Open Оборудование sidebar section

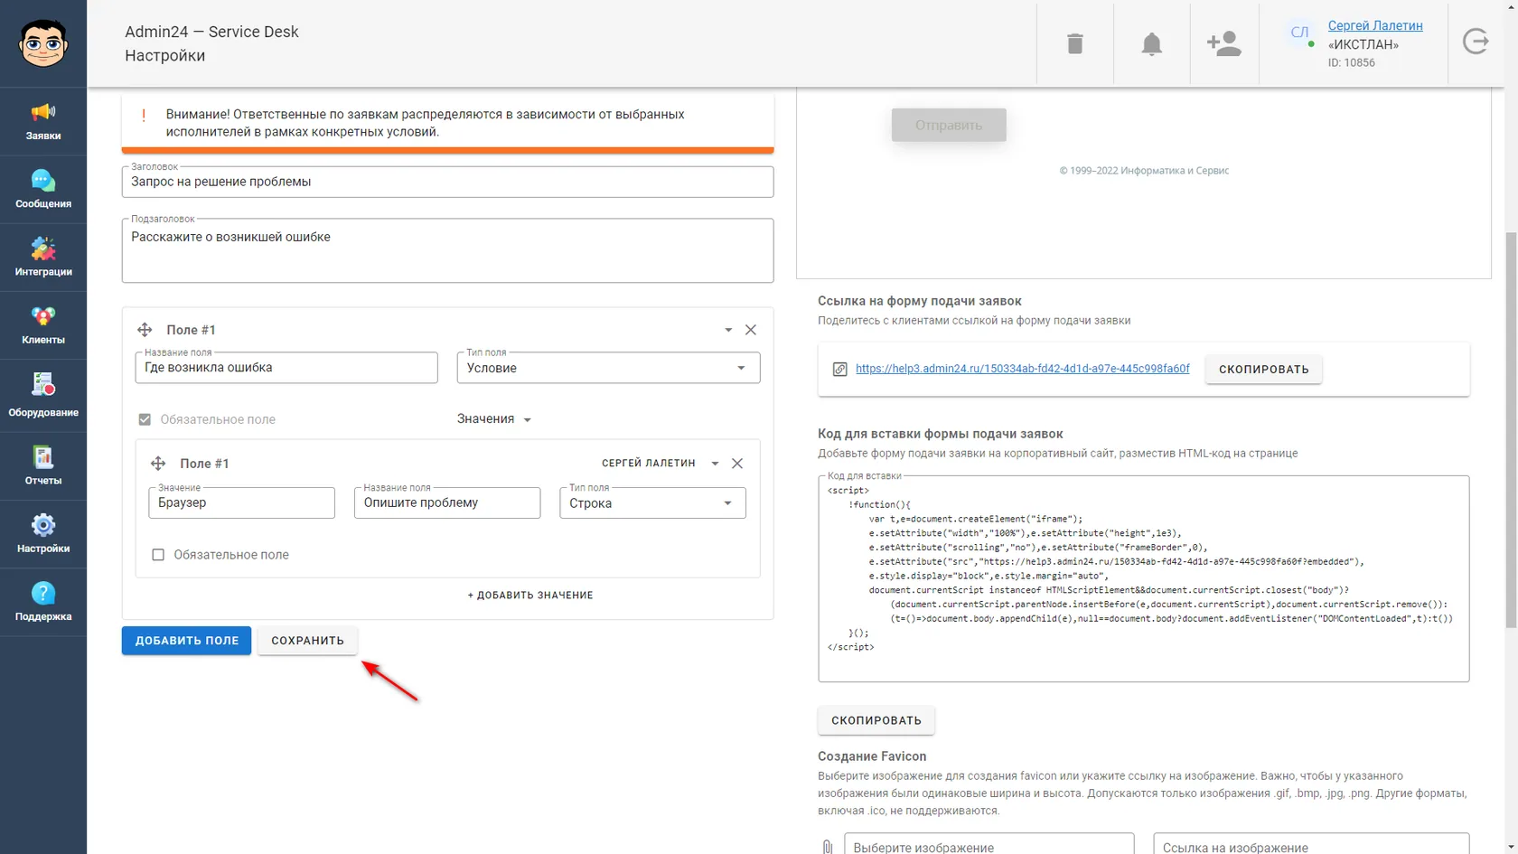[x=43, y=396]
